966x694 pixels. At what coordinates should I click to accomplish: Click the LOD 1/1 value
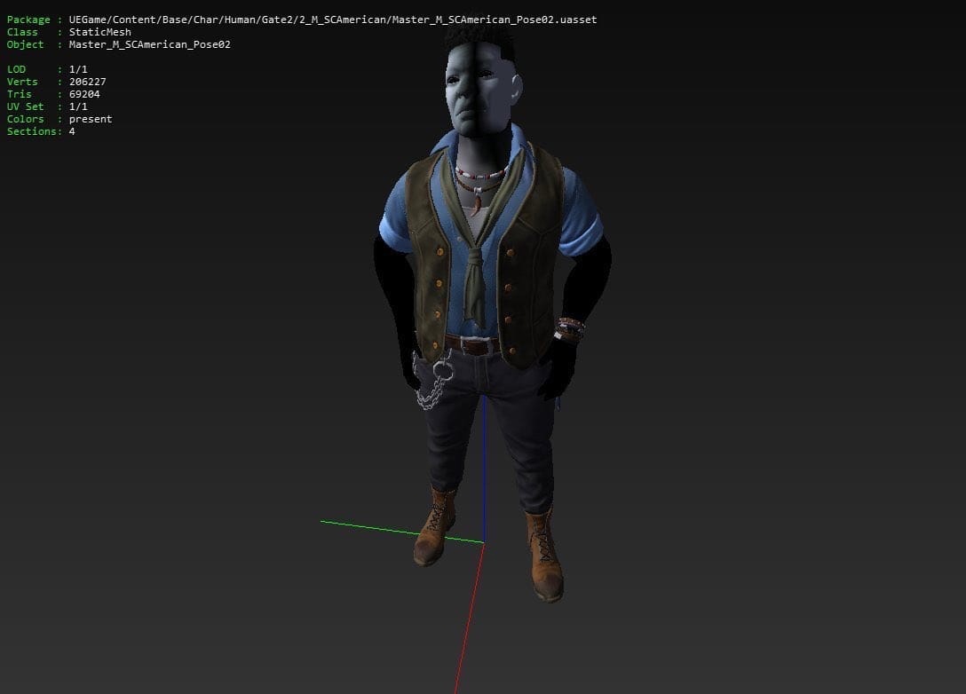tap(78, 69)
